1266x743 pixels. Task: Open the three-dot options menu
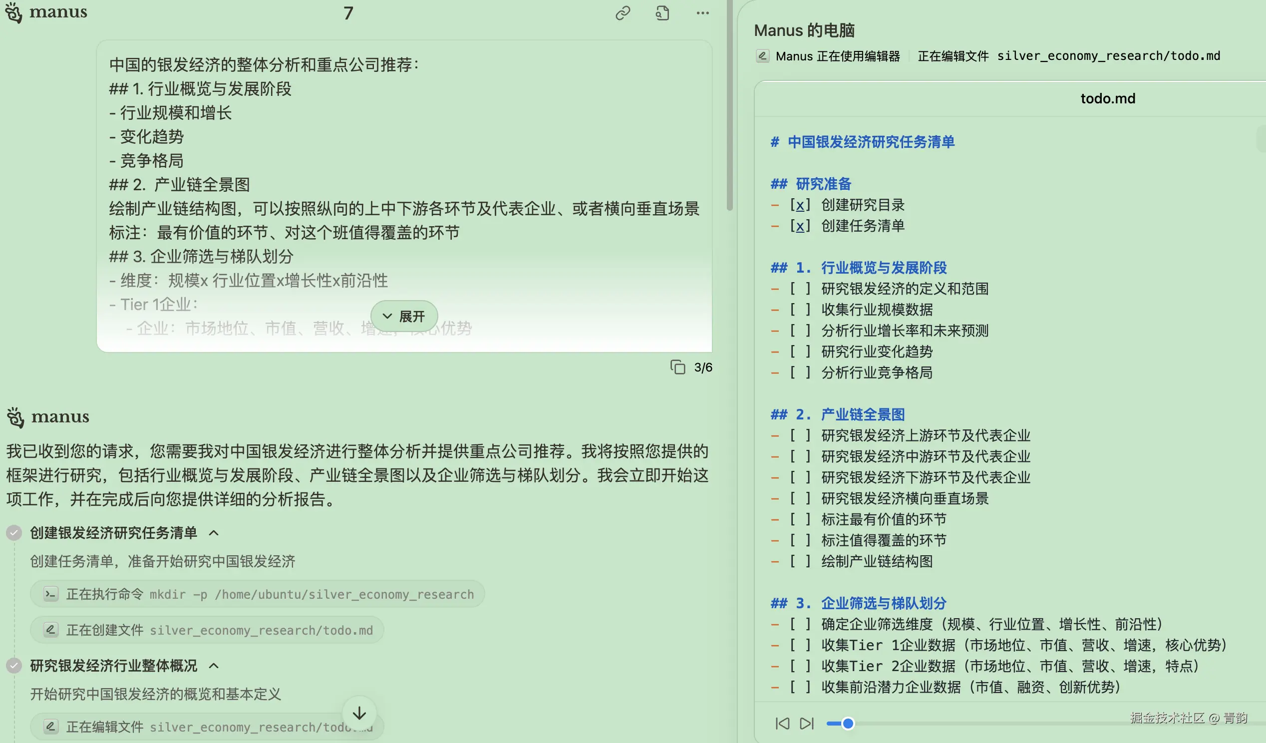(702, 12)
